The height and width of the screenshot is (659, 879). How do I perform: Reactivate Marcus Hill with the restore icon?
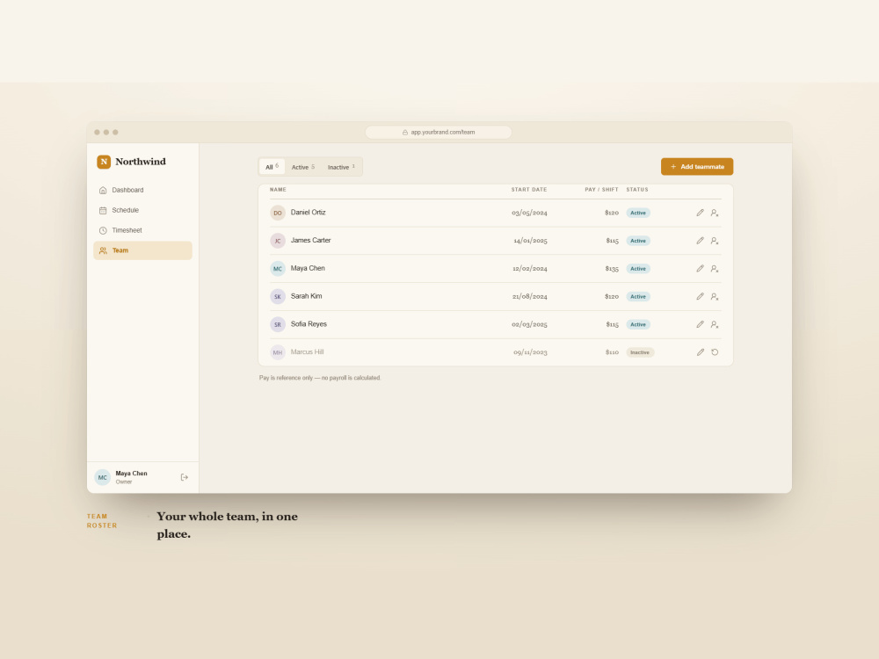[715, 352]
